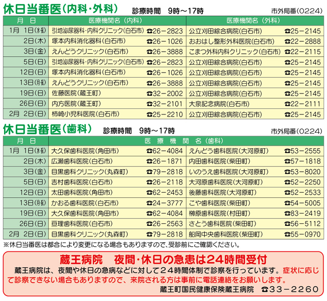Image resolution: width=327 pixels, height=301 pixels.
Task: Click いのうえ歯科医院(大河原町) name
Action: pos(228,172)
